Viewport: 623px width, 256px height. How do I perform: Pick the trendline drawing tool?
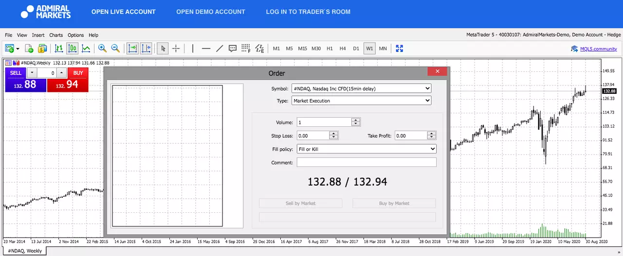tap(220, 49)
